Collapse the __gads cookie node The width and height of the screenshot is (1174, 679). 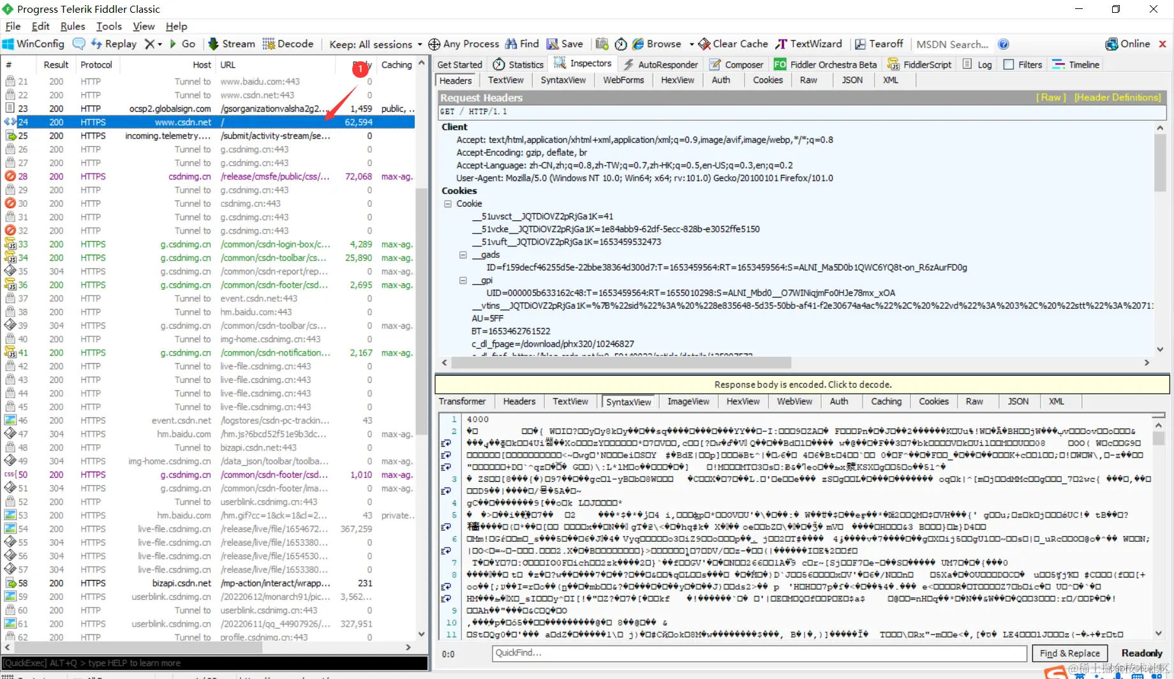[x=463, y=255]
